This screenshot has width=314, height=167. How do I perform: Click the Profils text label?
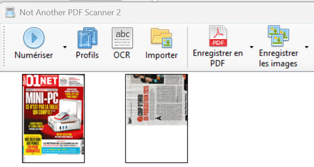coord(87,55)
